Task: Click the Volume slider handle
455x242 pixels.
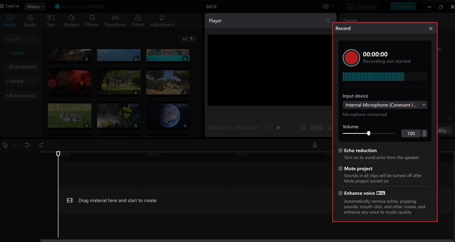Action: 369,133
